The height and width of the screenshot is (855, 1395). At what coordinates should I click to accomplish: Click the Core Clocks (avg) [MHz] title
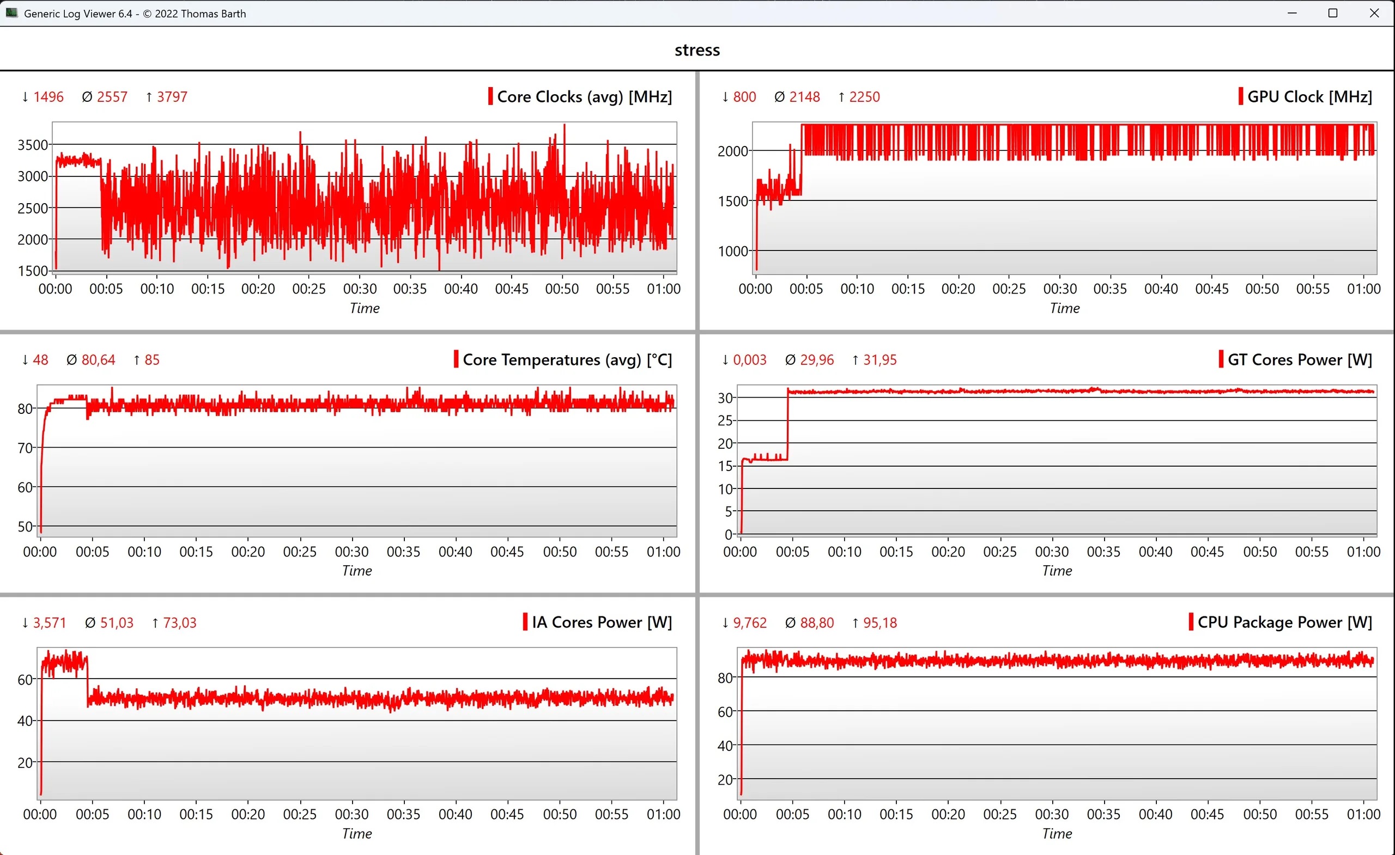(x=584, y=97)
